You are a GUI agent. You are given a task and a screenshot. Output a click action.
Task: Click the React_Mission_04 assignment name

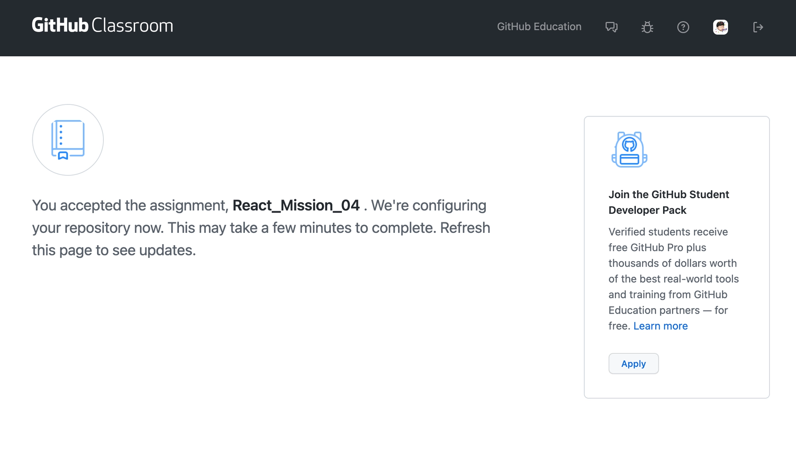[x=296, y=206]
